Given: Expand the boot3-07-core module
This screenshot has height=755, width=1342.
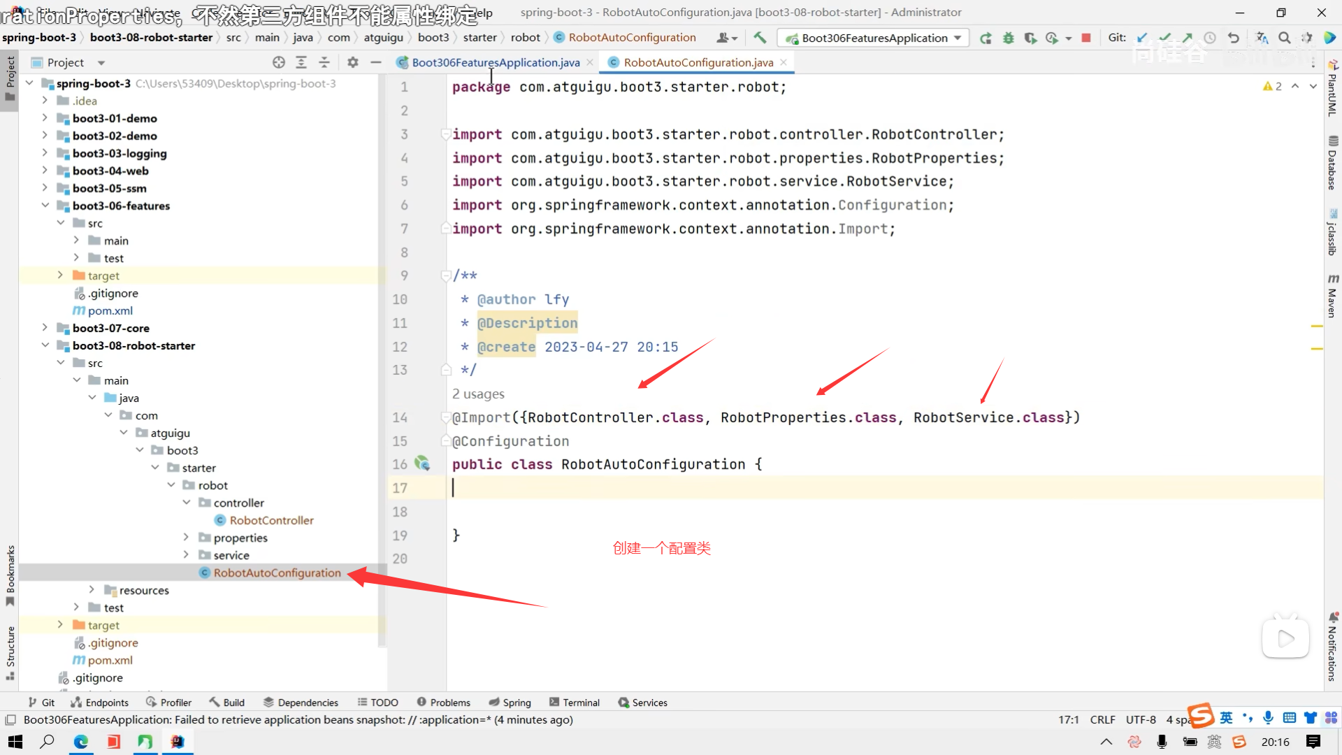Looking at the screenshot, I should [45, 328].
